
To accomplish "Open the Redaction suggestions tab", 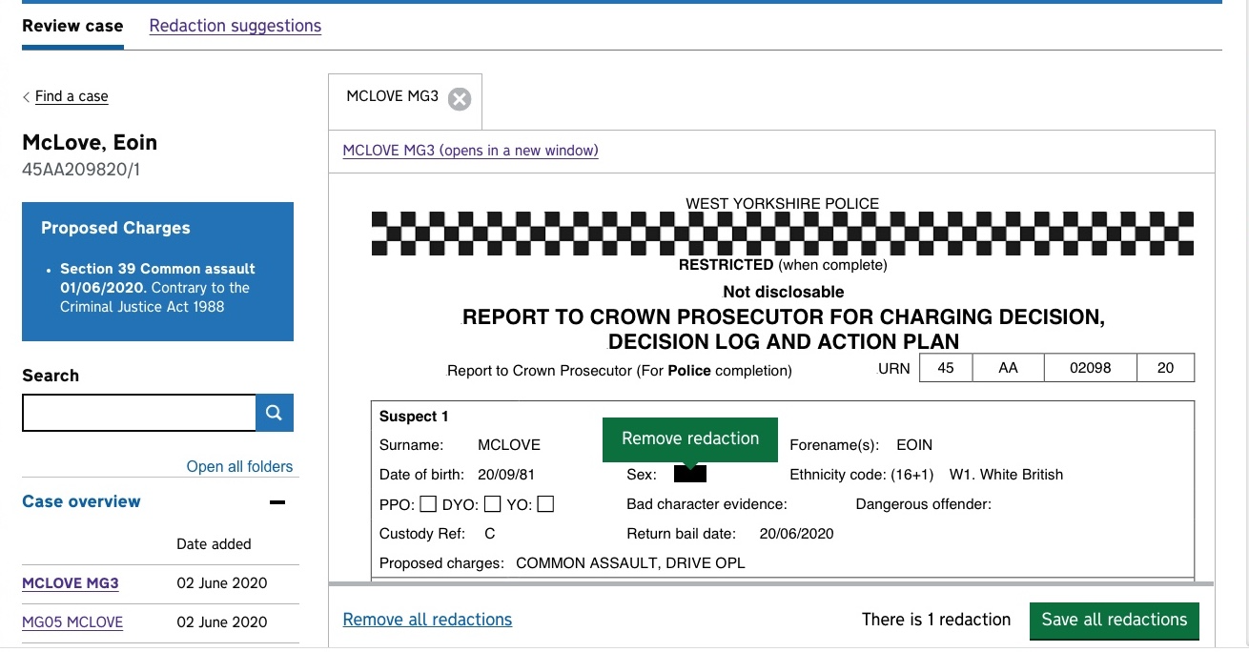I will tap(235, 26).
